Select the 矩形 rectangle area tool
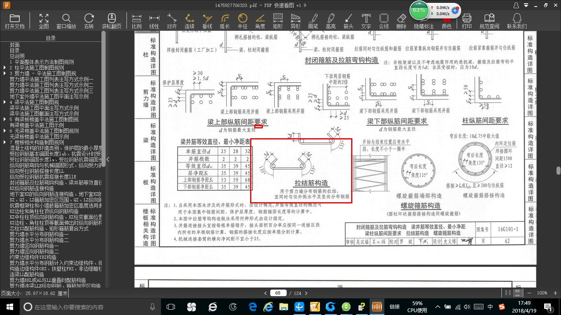561x315 pixels. (x=278, y=21)
